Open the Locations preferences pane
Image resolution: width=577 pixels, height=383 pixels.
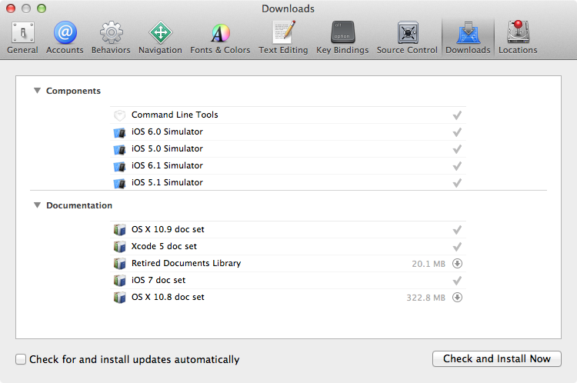click(518, 38)
